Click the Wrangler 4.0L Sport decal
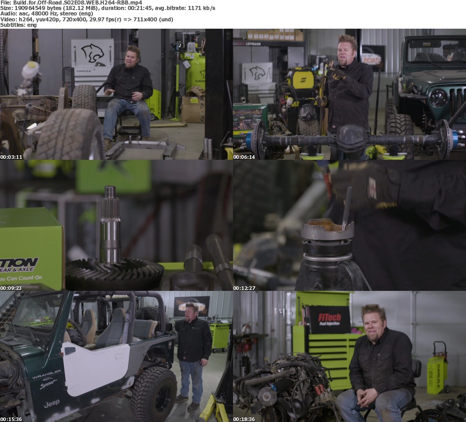466x422 pixels. point(46,381)
